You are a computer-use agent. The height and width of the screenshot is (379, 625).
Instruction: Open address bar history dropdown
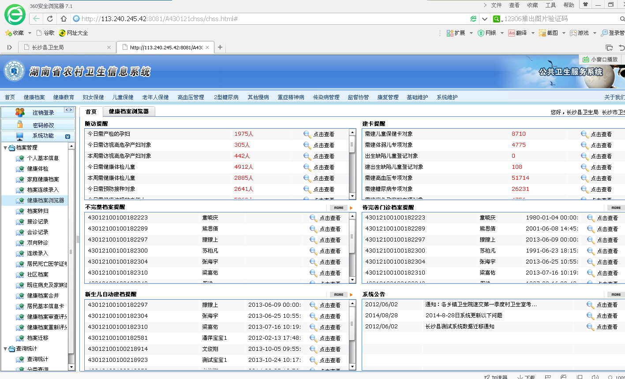[x=485, y=19]
